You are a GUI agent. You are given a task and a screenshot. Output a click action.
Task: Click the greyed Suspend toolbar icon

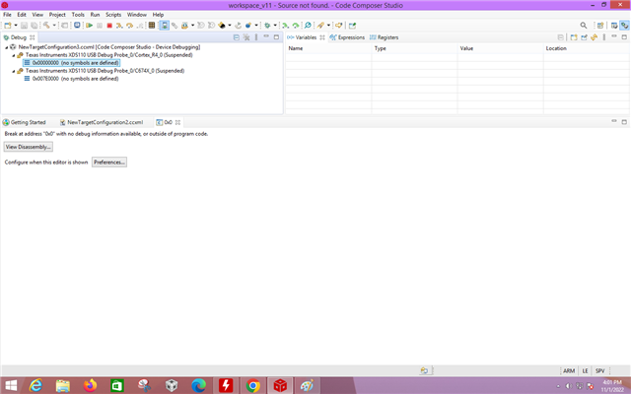tap(100, 26)
